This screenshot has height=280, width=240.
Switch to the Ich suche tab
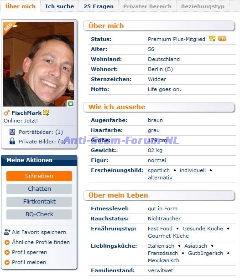(60, 6)
